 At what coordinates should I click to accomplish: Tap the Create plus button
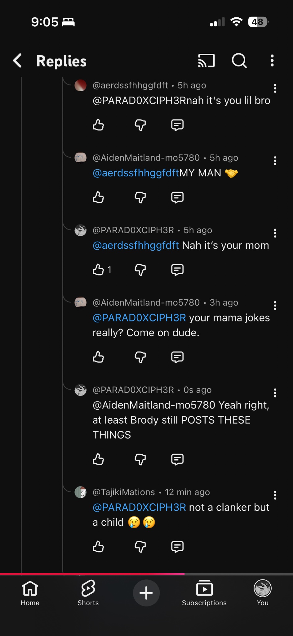click(146, 593)
